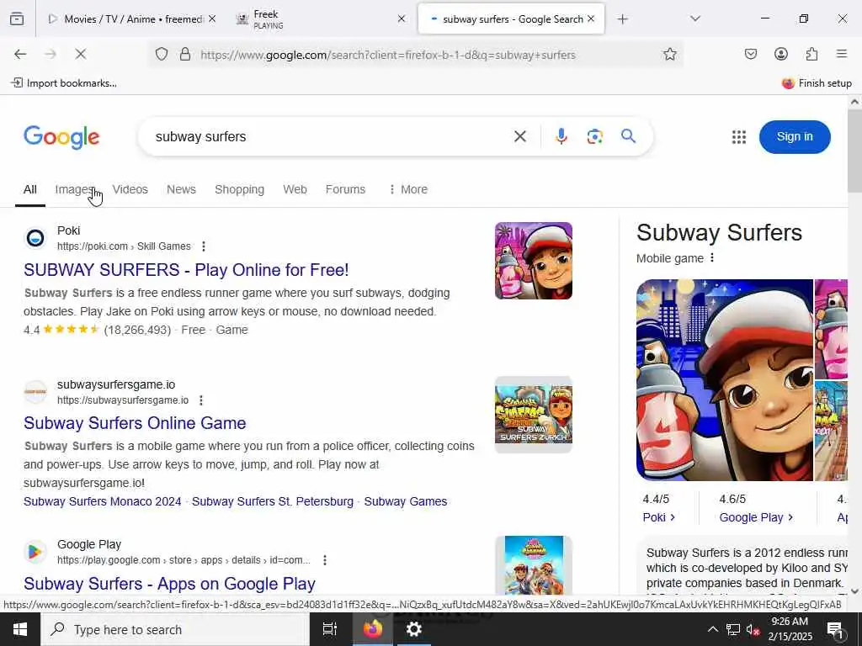The image size is (862, 646).
Task: Open Subway Surfers Online Game link
Action: point(135,423)
